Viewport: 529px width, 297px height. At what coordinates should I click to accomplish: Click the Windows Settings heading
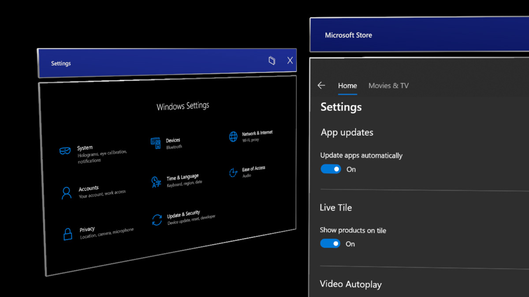(x=183, y=106)
